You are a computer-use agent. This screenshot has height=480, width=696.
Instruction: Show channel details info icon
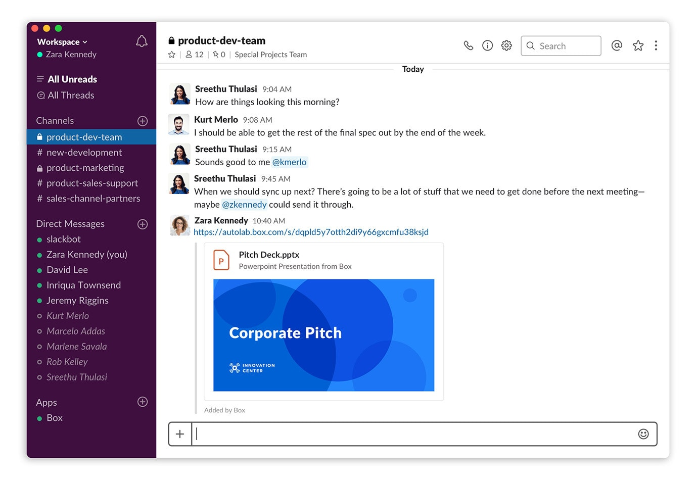[487, 45]
